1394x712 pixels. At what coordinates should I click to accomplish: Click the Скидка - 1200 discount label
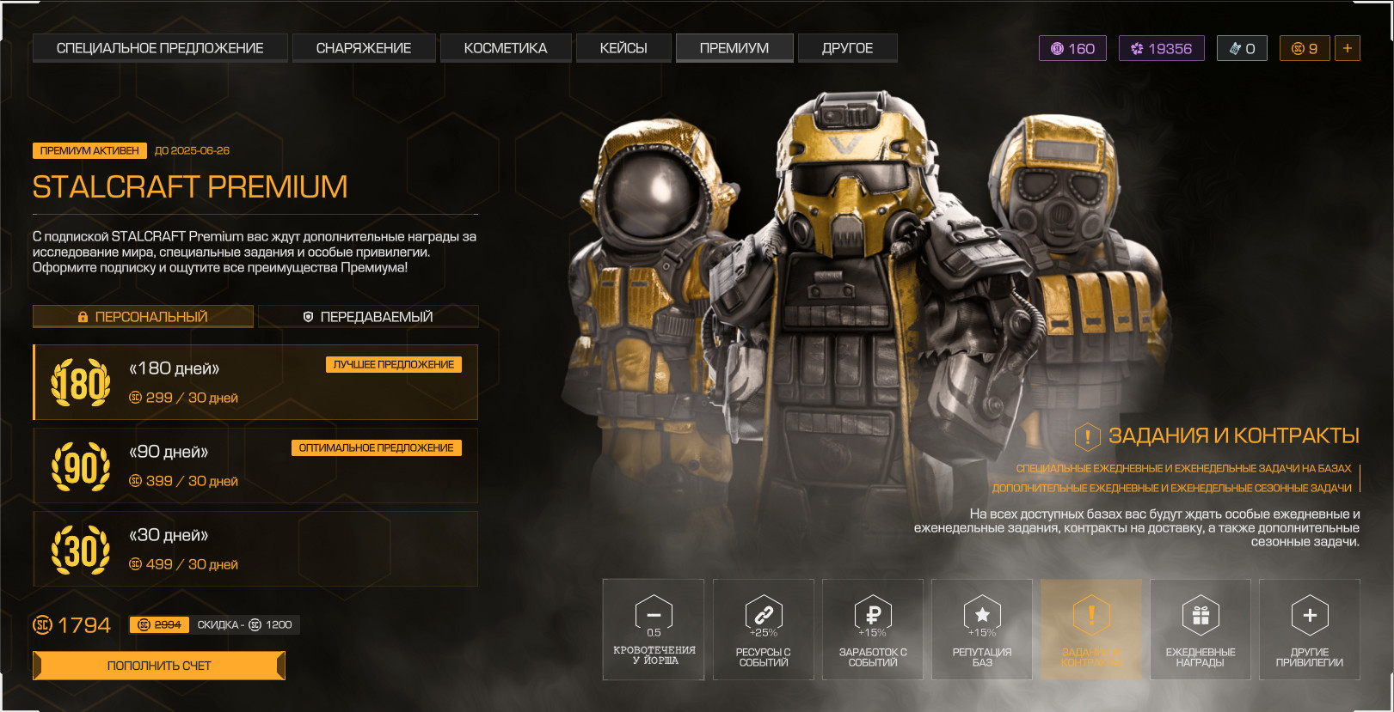click(x=244, y=624)
